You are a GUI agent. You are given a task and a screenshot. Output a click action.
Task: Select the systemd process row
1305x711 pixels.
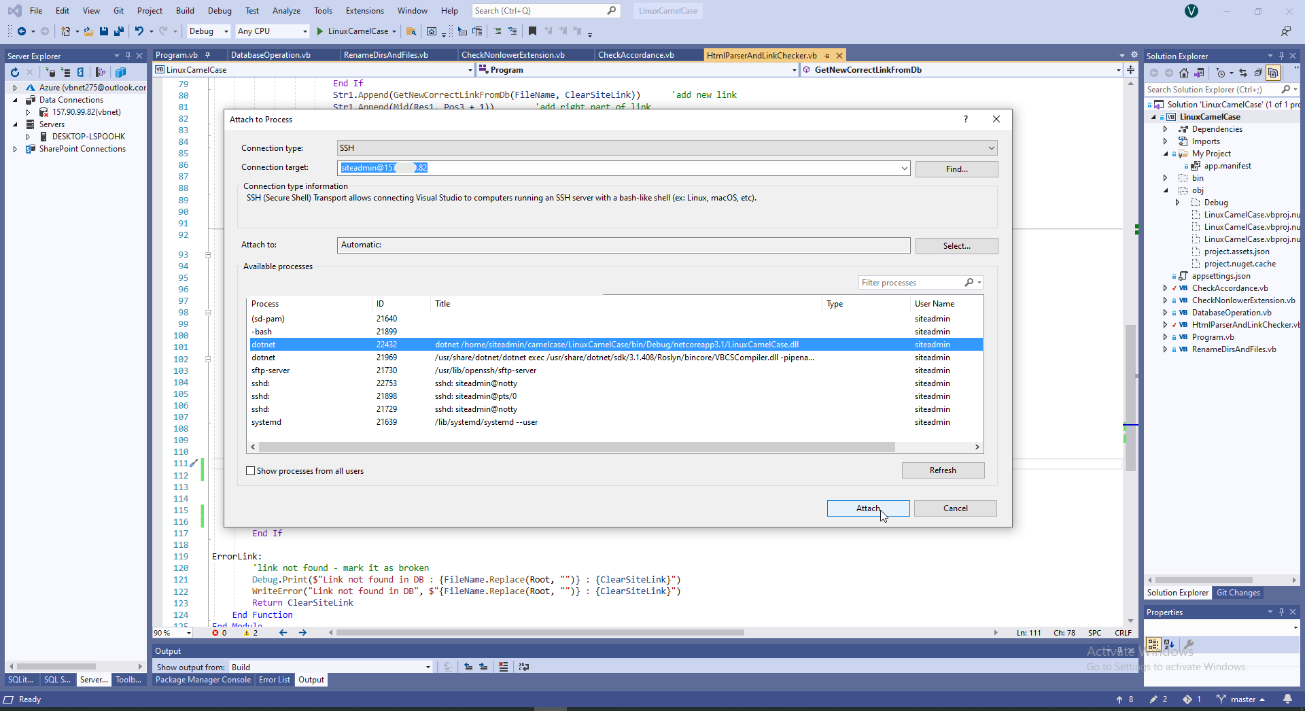[x=616, y=422]
